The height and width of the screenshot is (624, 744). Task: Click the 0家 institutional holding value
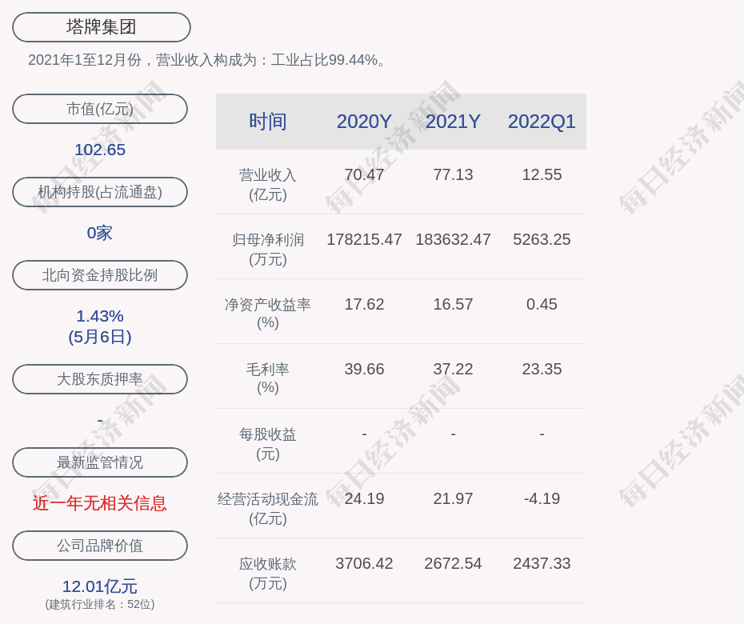coord(100,233)
